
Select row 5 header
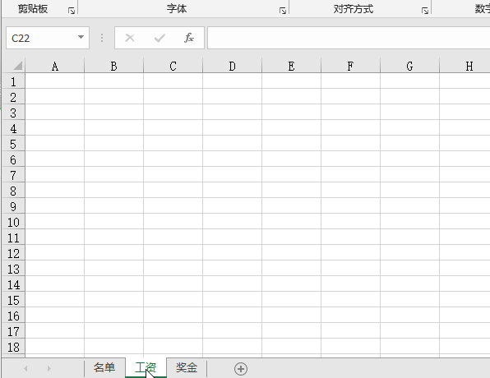[13, 144]
